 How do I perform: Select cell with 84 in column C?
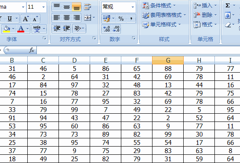pyautogui.click(x=43, y=85)
